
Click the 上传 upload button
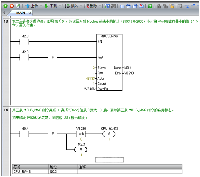[32, 6]
